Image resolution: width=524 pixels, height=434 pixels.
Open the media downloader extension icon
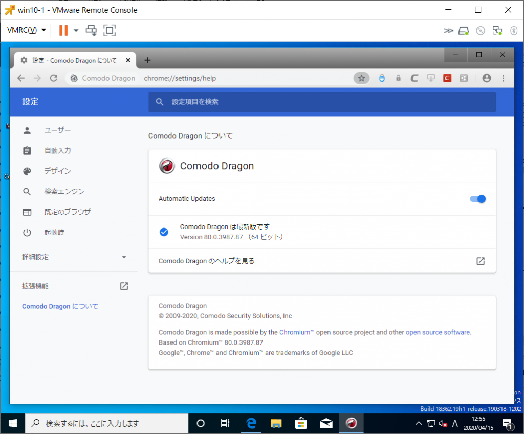tap(431, 78)
